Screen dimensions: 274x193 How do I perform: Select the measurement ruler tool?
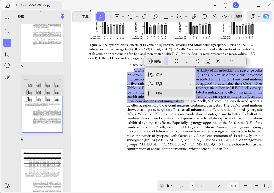180,17
